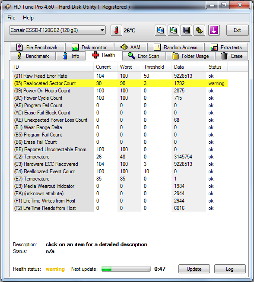
Task: Select Reallocated Sector Count warning row
Action: 121,83
